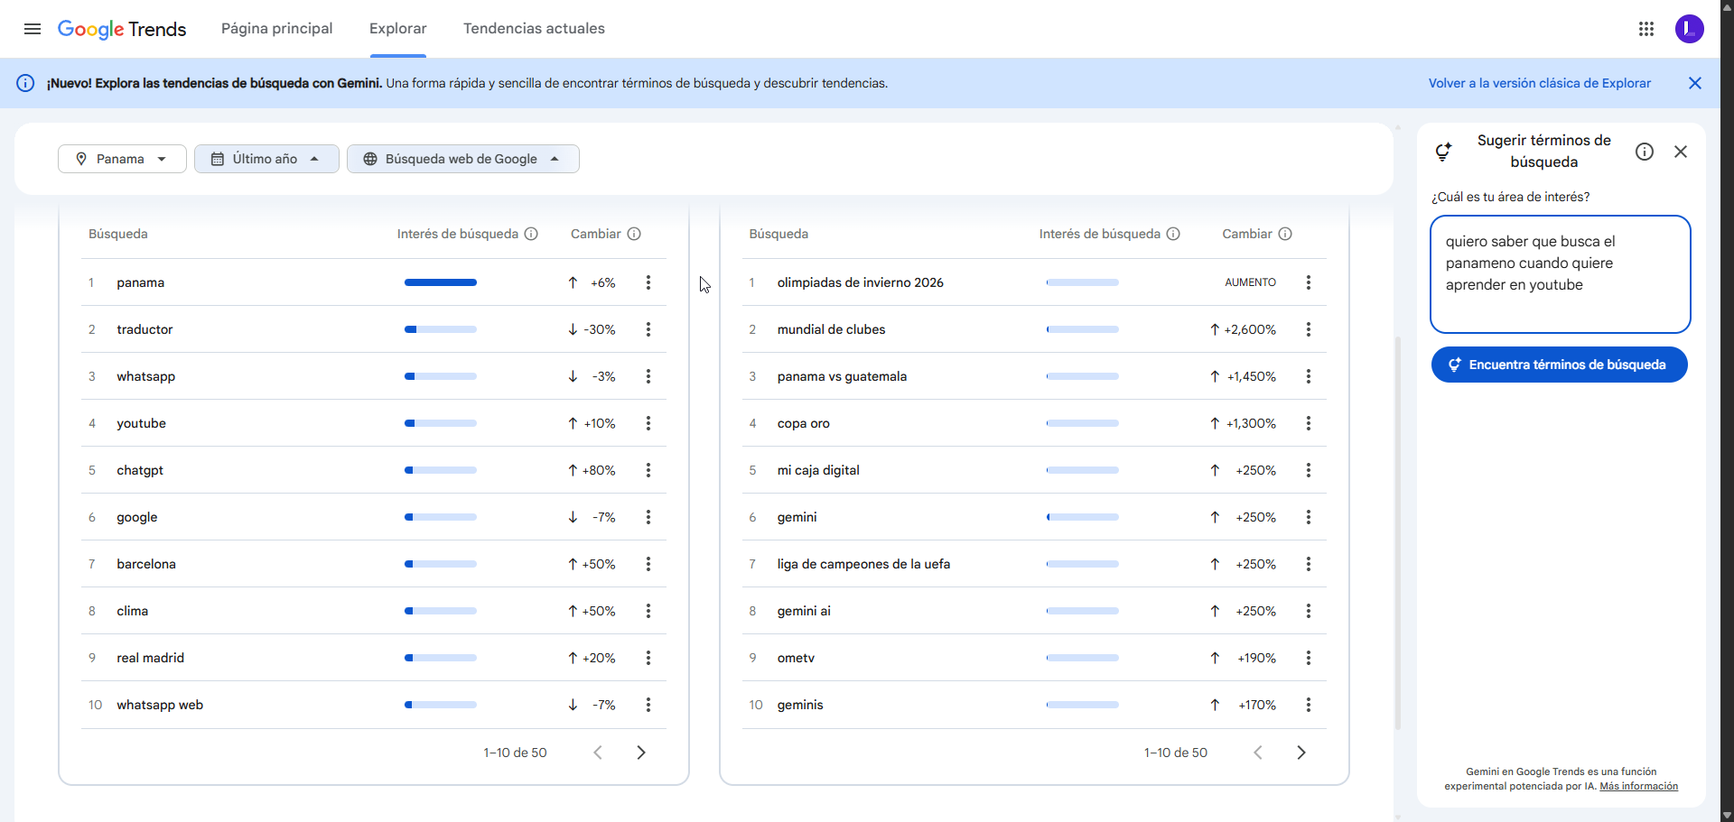
Task: Open the Panama location dropdown
Action: coord(122,159)
